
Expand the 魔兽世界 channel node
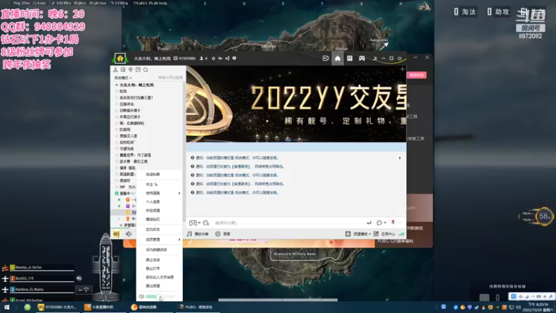click(x=116, y=155)
